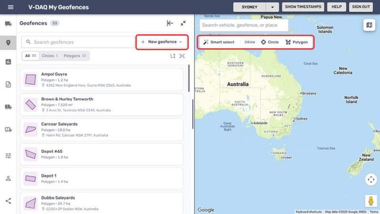
Task: Click the Ampol Guyra title
Action: pos(54,74)
